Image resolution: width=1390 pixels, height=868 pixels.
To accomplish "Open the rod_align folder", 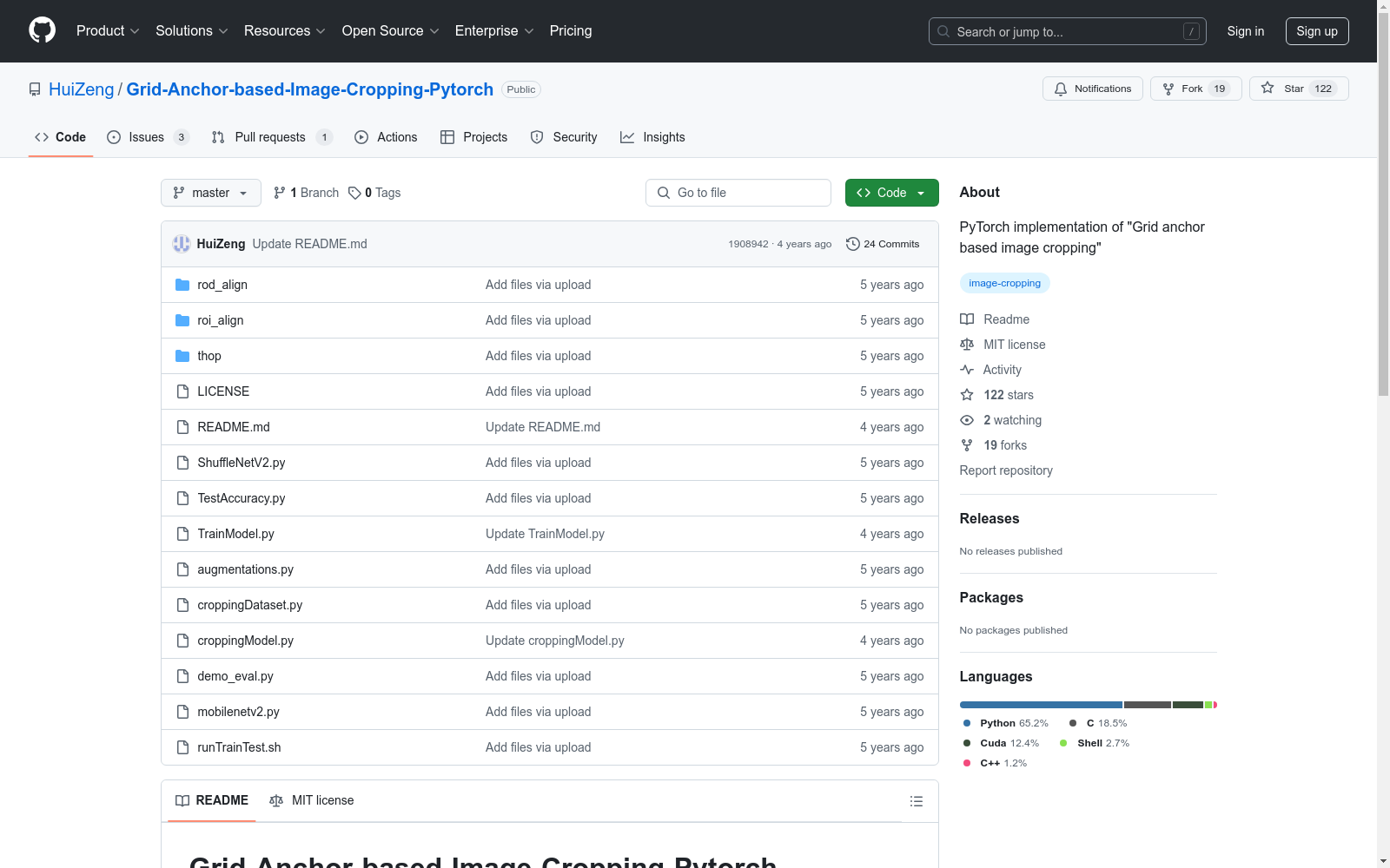I will pos(222,284).
